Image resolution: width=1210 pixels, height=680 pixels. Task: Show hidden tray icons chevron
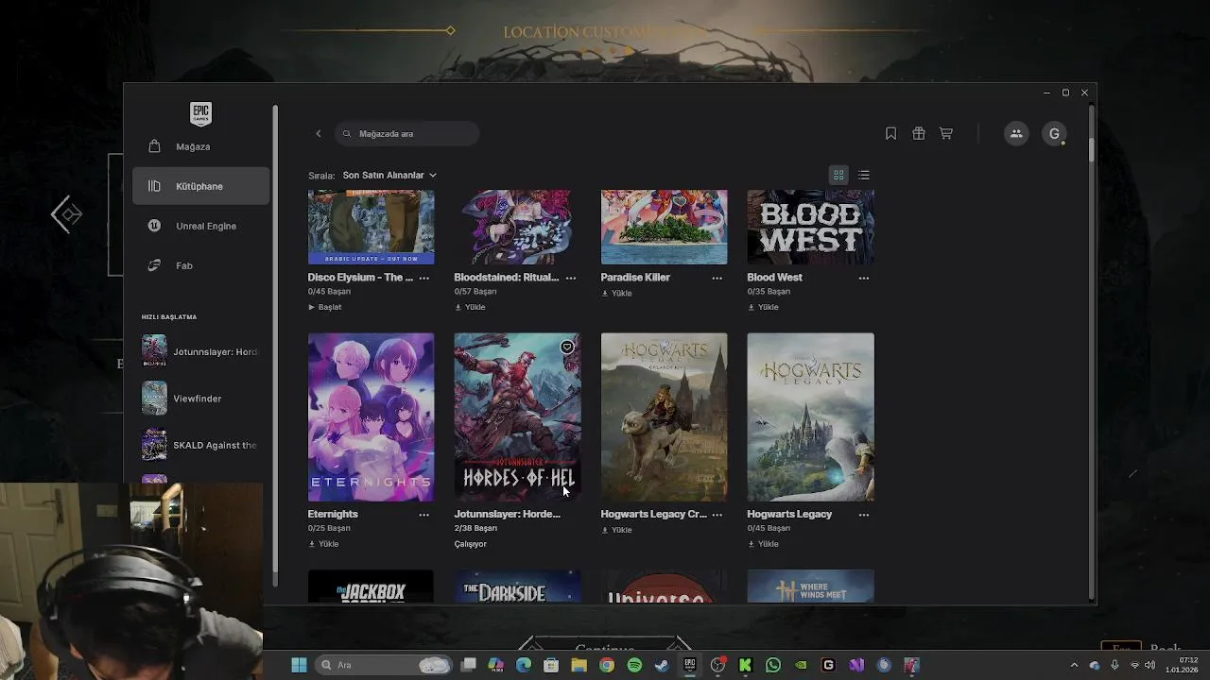[1074, 665]
